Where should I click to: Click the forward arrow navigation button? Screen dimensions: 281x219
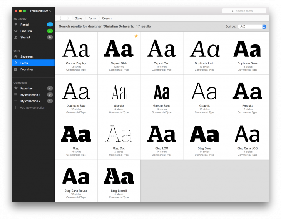pyautogui.click(x=68, y=18)
